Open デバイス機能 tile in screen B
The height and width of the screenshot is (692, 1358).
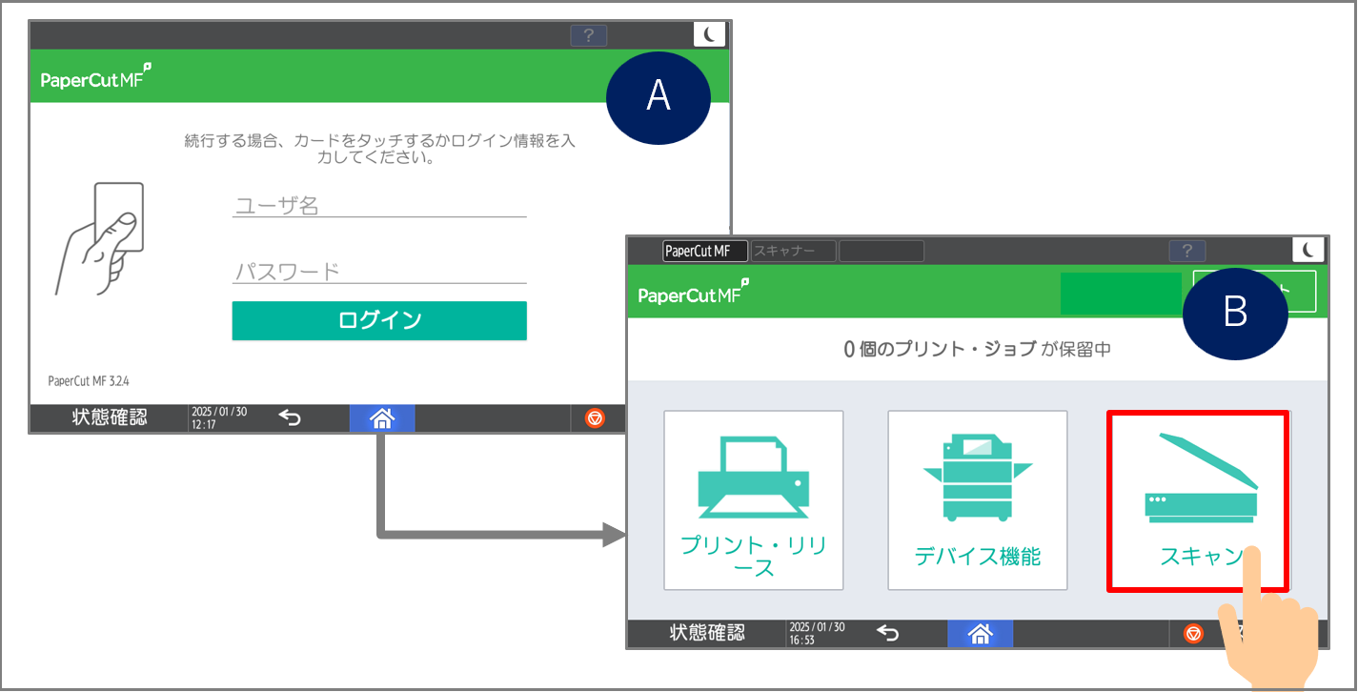click(978, 500)
